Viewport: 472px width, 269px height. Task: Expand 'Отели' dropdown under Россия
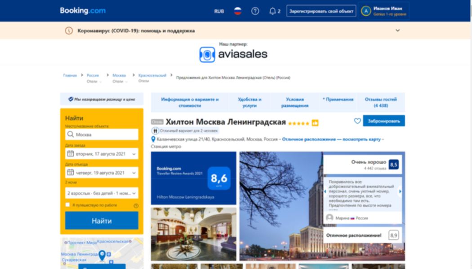[94, 82]
